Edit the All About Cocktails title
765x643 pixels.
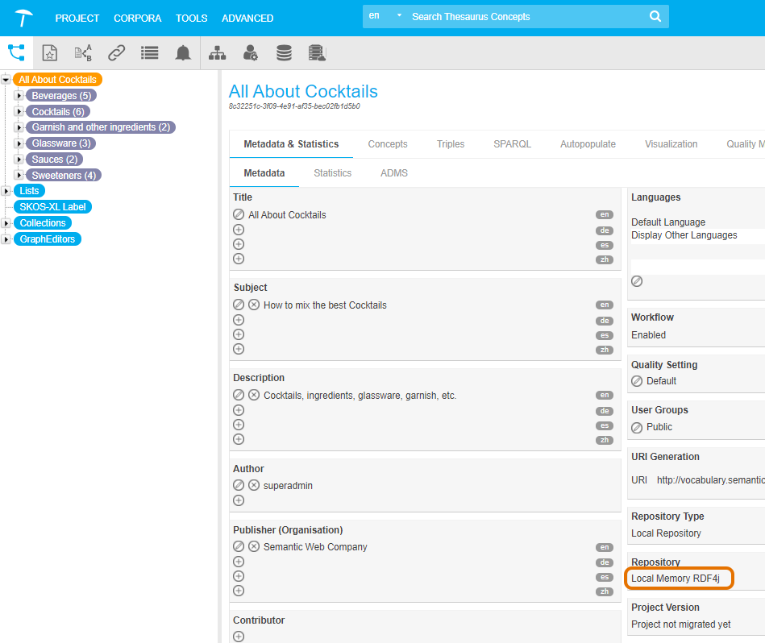(x=239, y=215)
